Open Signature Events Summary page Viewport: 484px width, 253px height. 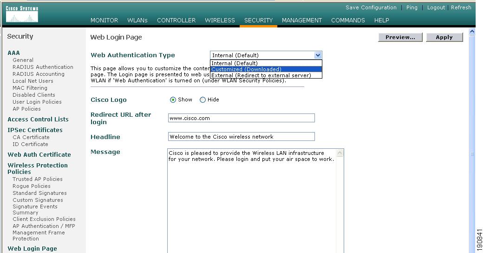35,209
